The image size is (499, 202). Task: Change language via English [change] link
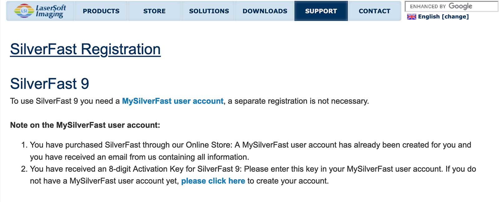pyautogui.click(x=443, y=17)
